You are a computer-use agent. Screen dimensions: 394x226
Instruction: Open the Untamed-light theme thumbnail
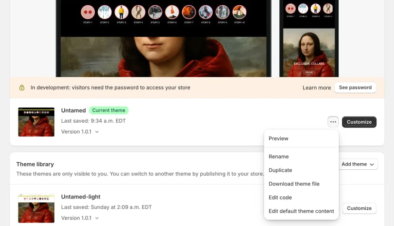click(x=36, y=208)
